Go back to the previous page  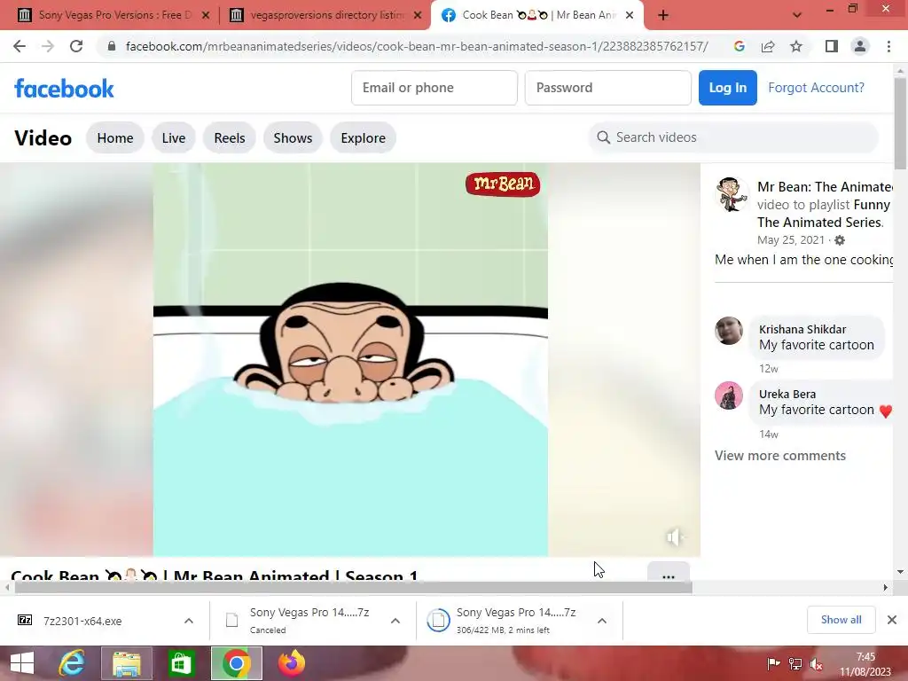tap(20, 46)
